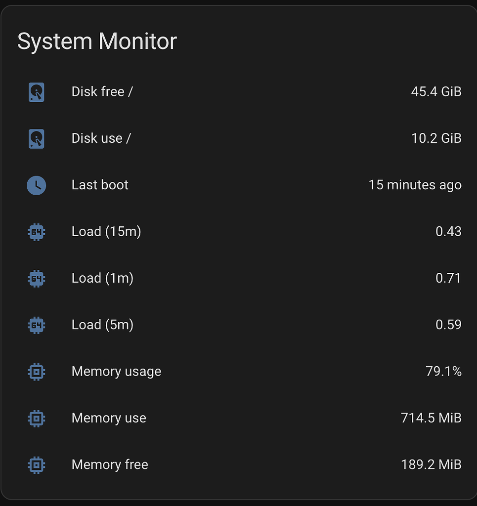The height and width of the screenshot is (506, 477).
Task: Click the Memory usage processor icon
Action: [36, 371]
